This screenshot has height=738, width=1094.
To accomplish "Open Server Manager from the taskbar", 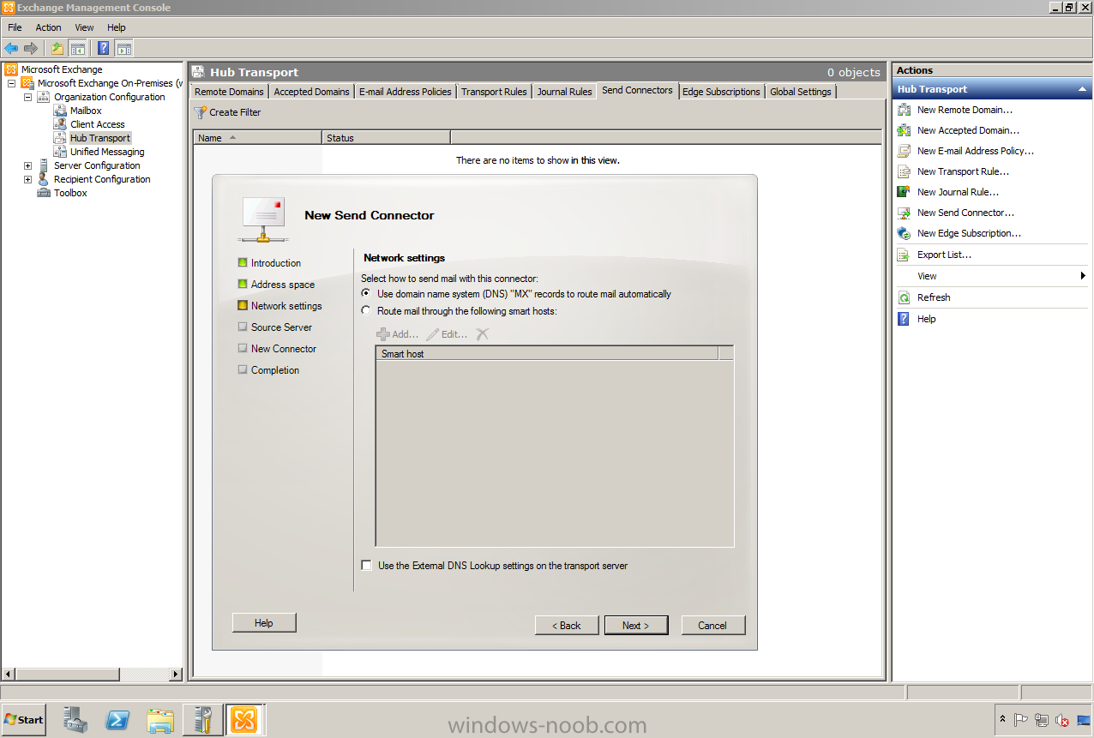I will [x=75, y=720].
